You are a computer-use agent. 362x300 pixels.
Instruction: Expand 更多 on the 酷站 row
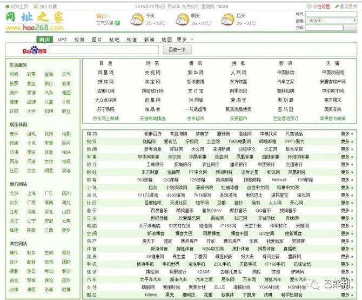tap(347, 295)
